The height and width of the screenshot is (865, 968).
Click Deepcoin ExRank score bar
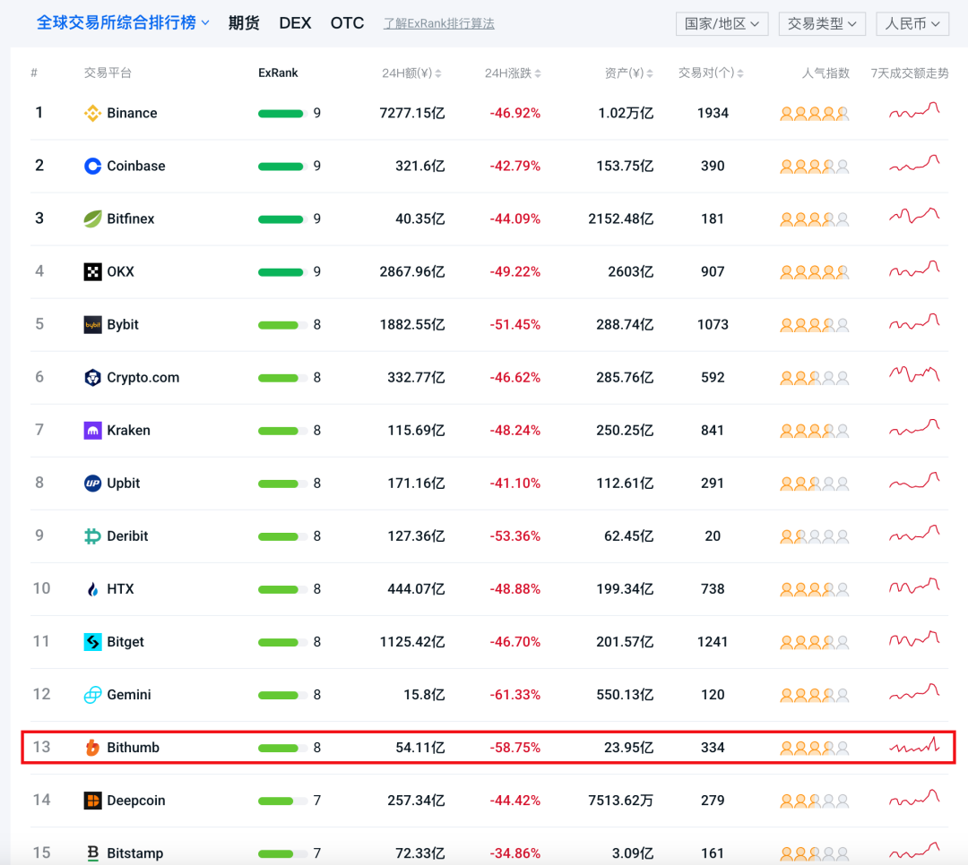tap(282, 801)
